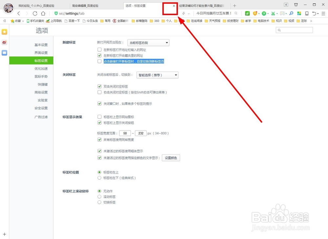The width and height of the screenshot is (328, 239).
Task: Disable 双击关闭对应标签 checkbox
Action: [99, 86]
